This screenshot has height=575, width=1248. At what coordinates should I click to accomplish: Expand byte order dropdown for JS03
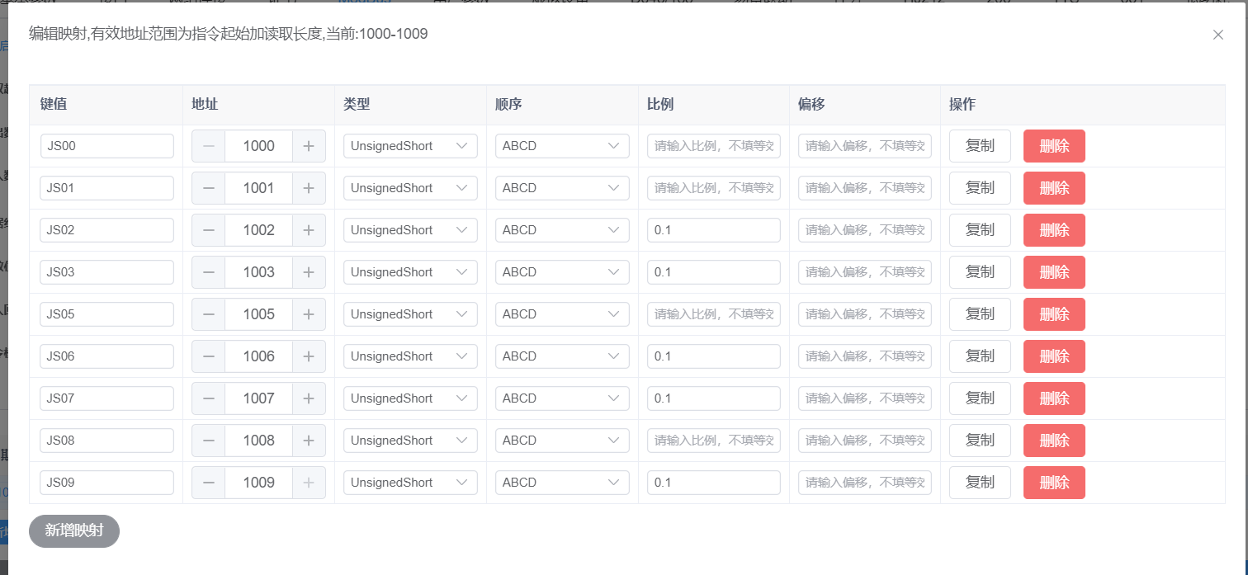(x=562, y=272)
